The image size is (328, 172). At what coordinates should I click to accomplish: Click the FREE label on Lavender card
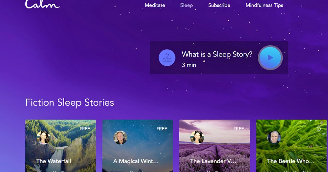239,129
